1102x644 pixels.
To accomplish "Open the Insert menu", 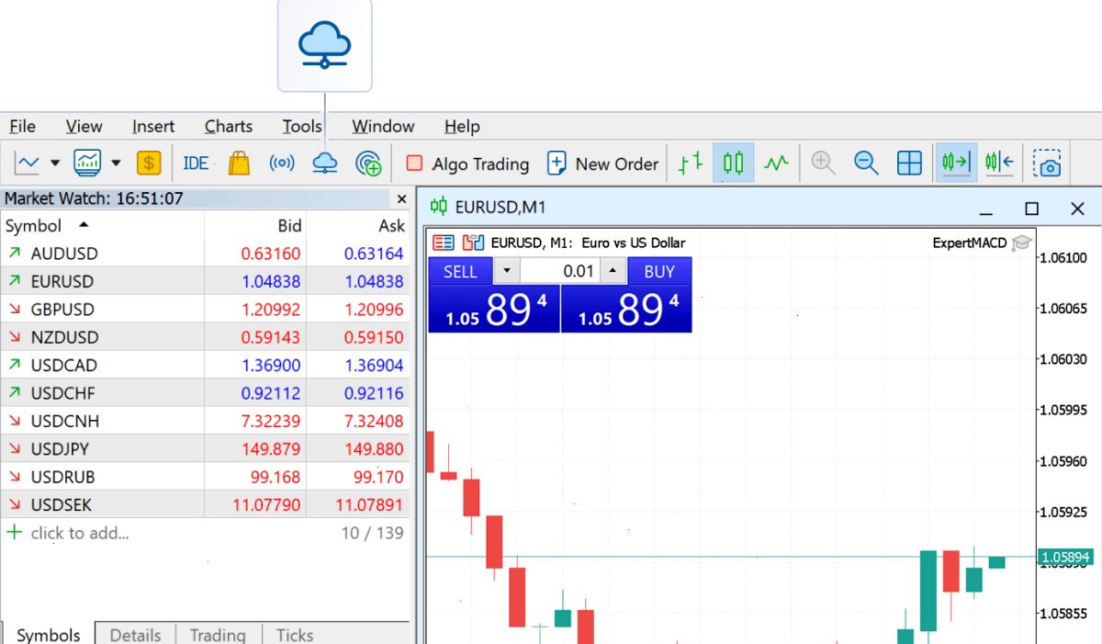I will tap(153, 126).
